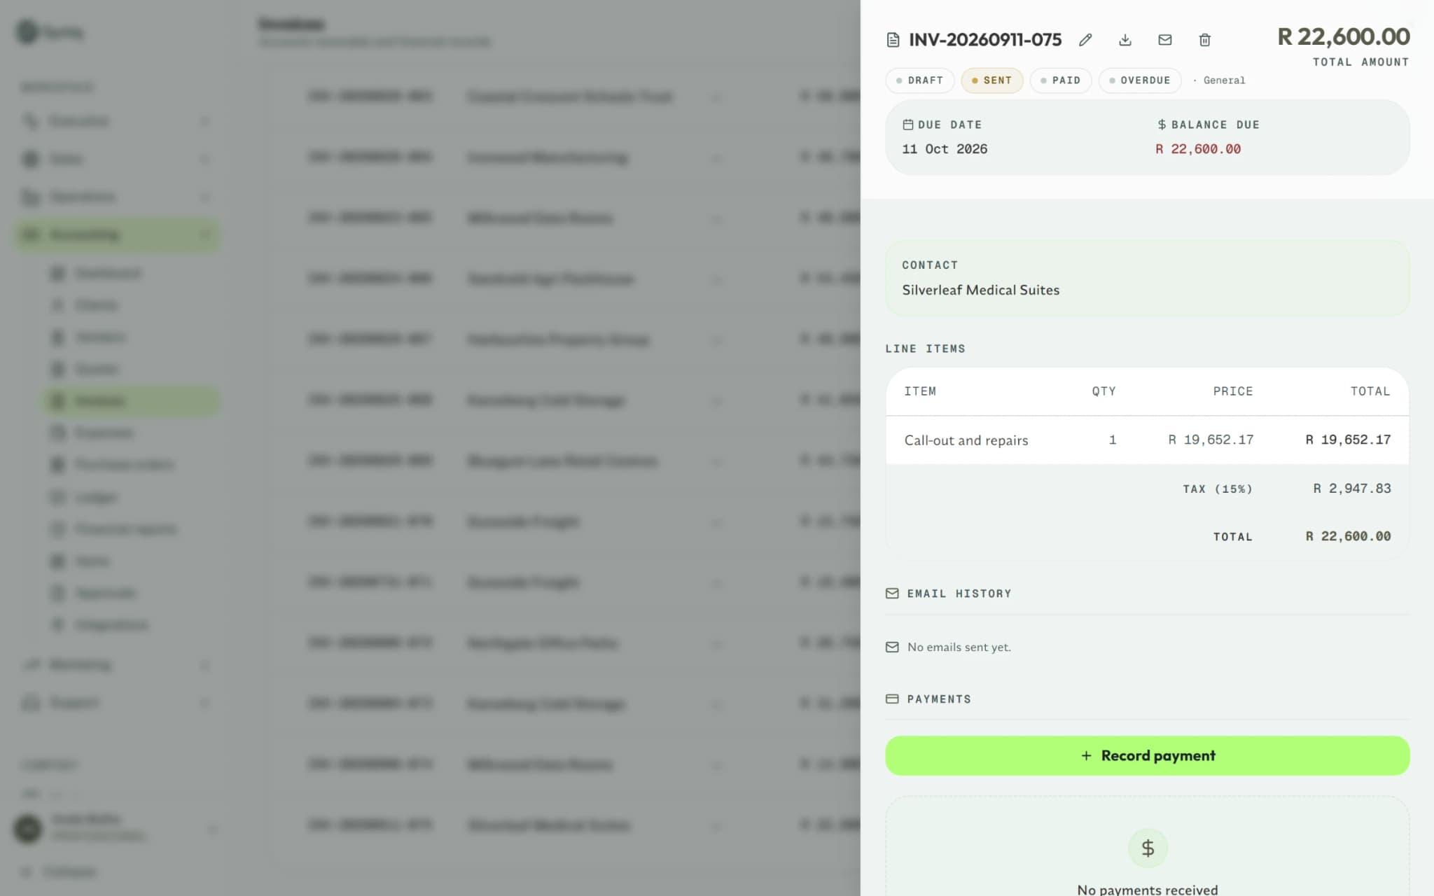
Task: Click the document icon before the invoice number
Action: point(893,40)
